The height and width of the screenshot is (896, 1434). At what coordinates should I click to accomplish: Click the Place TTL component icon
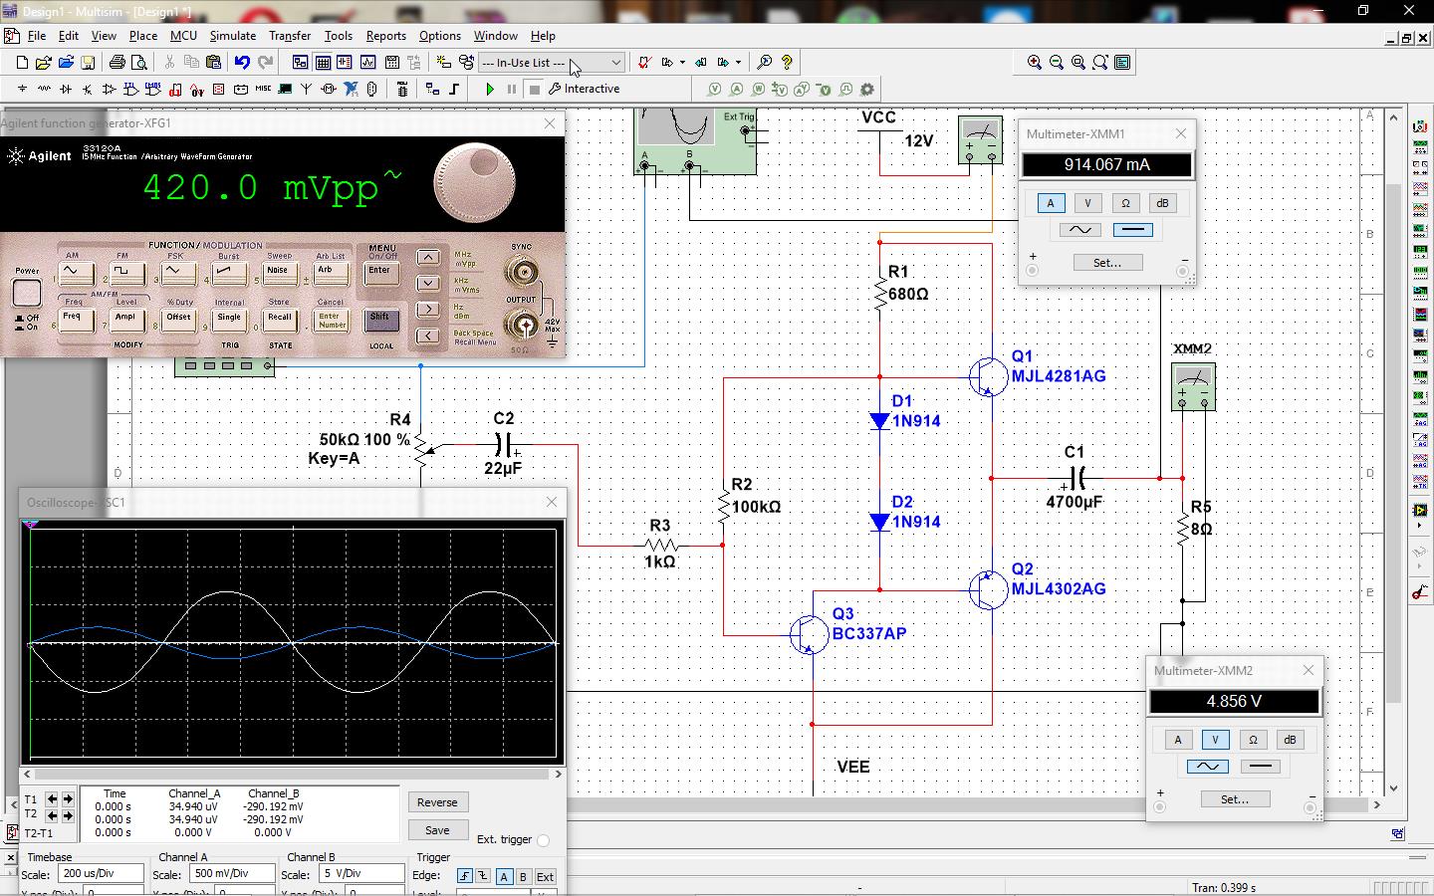tap(131, 89)
